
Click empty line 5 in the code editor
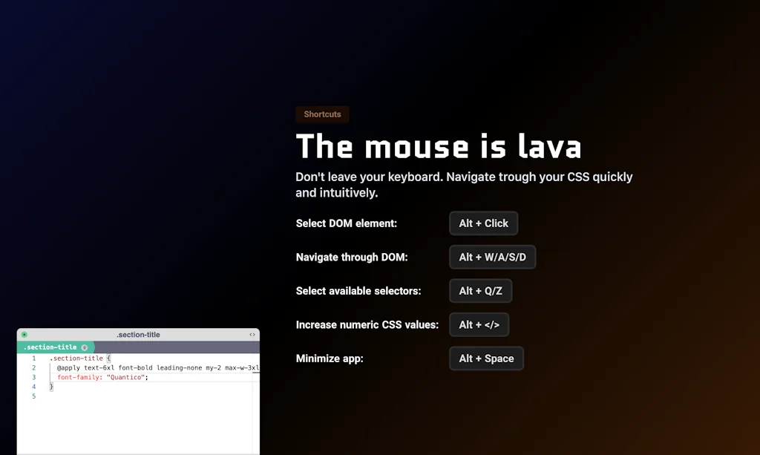click(111, 396)
